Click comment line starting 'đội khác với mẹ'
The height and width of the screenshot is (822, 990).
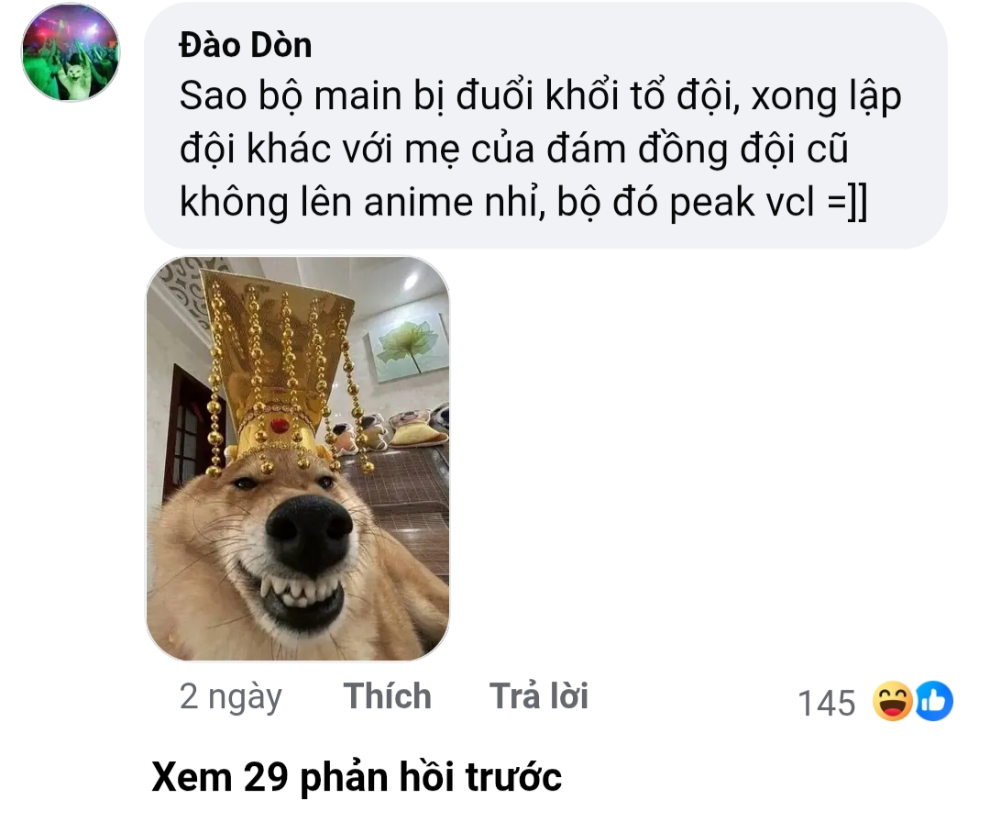pos(514,150)
